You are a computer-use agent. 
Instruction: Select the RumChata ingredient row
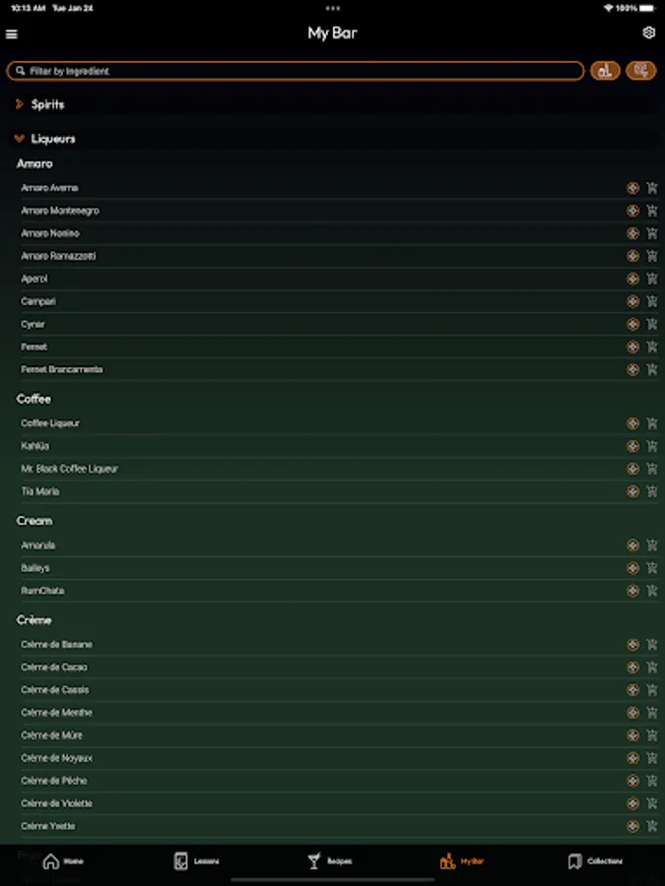point(339,591)
